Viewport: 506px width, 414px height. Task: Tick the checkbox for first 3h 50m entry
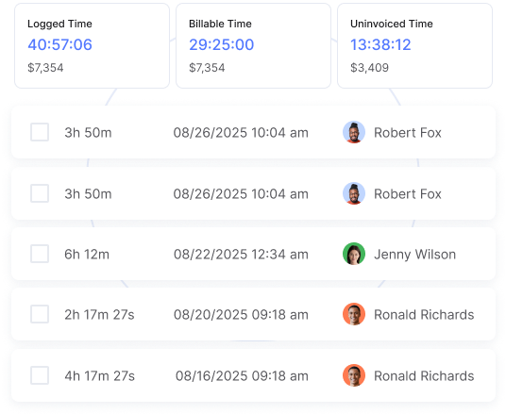[x=40, y=132]
